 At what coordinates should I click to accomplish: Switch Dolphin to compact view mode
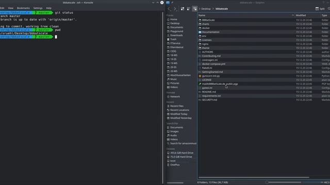coord(189,9)
